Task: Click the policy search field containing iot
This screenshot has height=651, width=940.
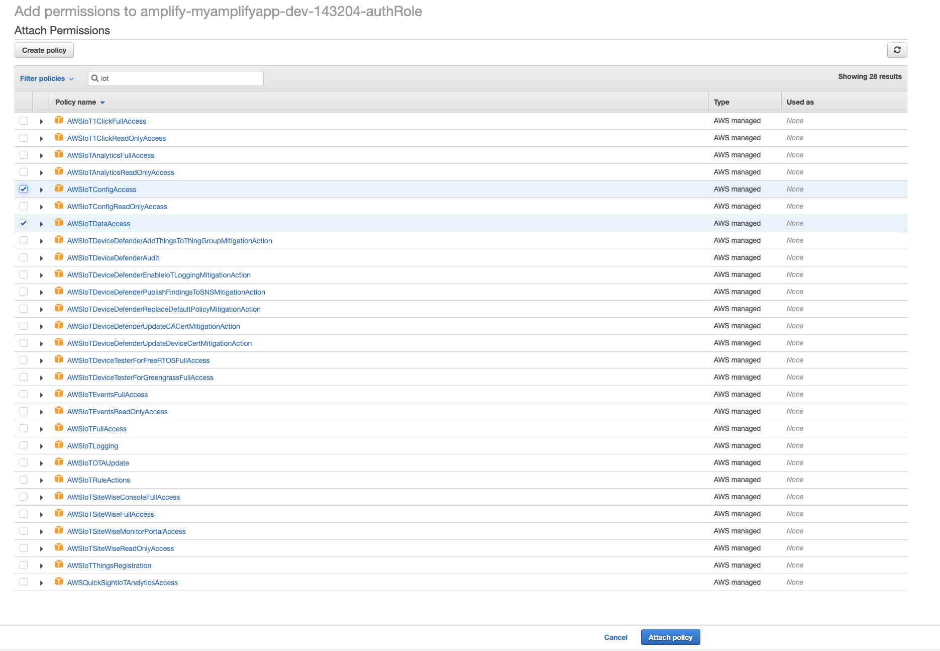Action: (x=175, y=78)
